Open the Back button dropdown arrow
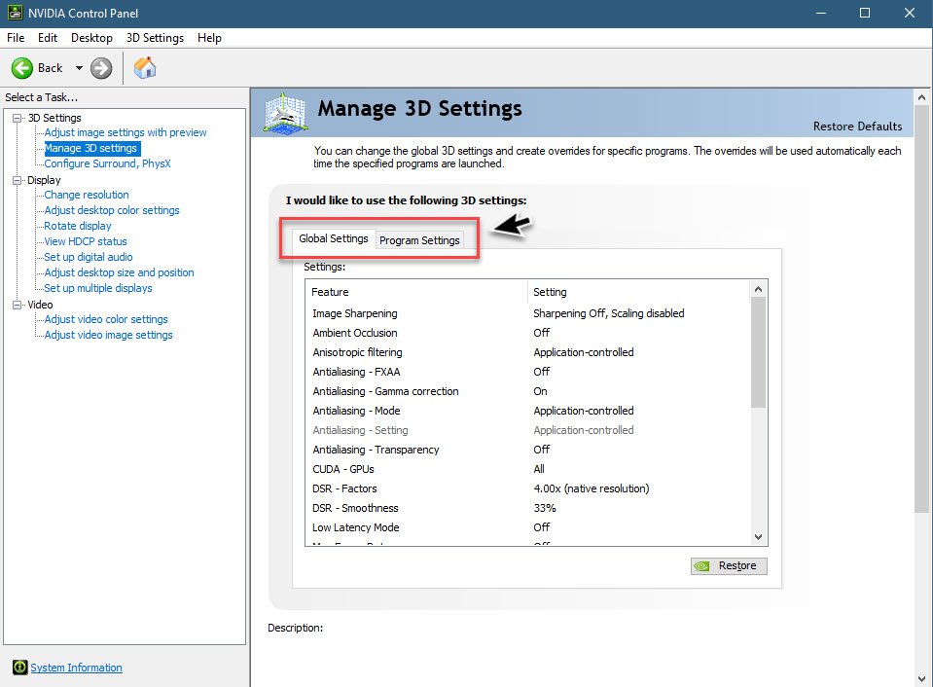 click(x=80, y=68)
